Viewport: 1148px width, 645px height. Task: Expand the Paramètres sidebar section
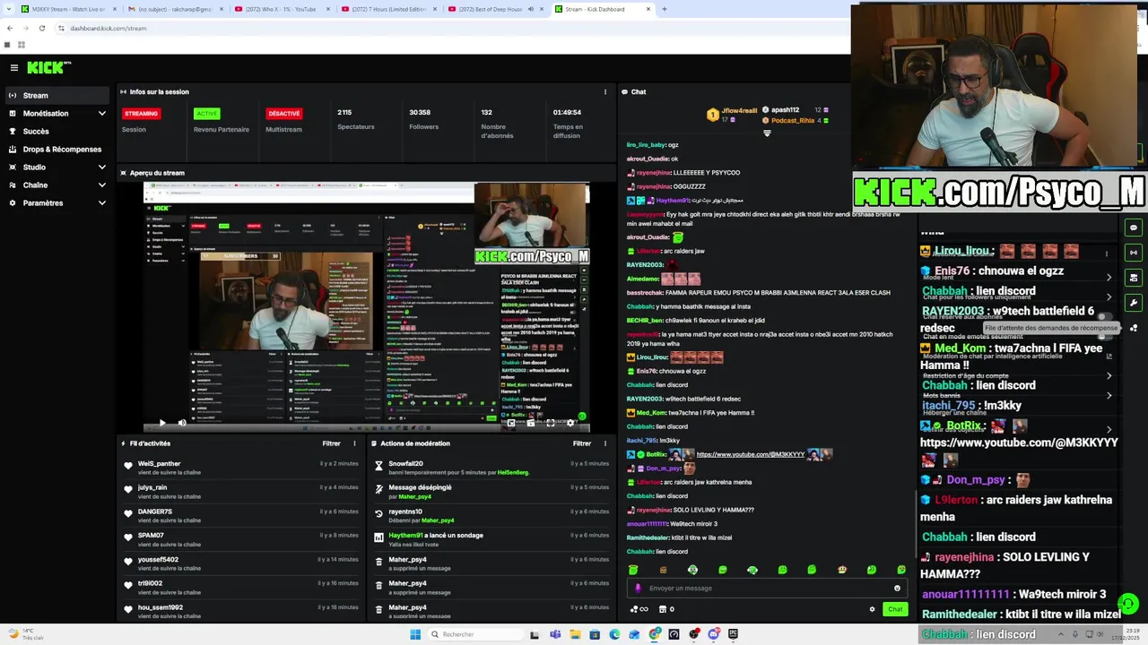pyautogui.click(x=56, y=202)
